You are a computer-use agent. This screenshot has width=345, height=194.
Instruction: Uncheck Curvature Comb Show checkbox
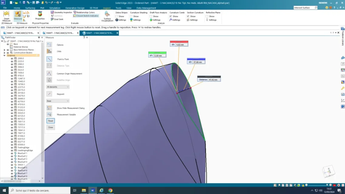click(x=171, y=16)
